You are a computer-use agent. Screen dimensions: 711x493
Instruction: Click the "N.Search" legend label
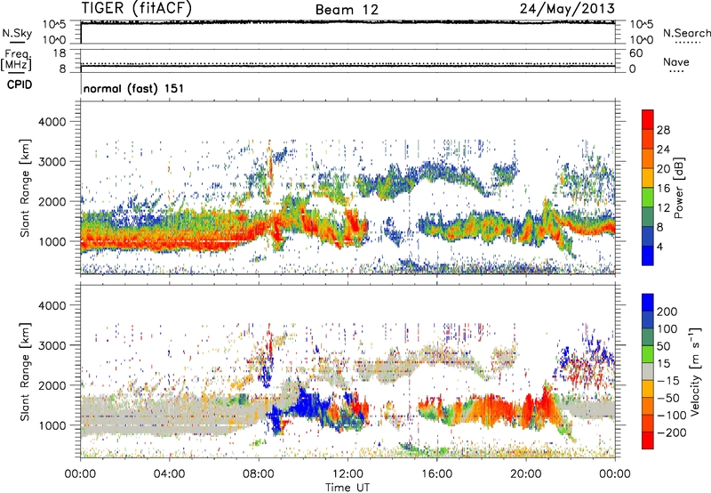point(686,33)
